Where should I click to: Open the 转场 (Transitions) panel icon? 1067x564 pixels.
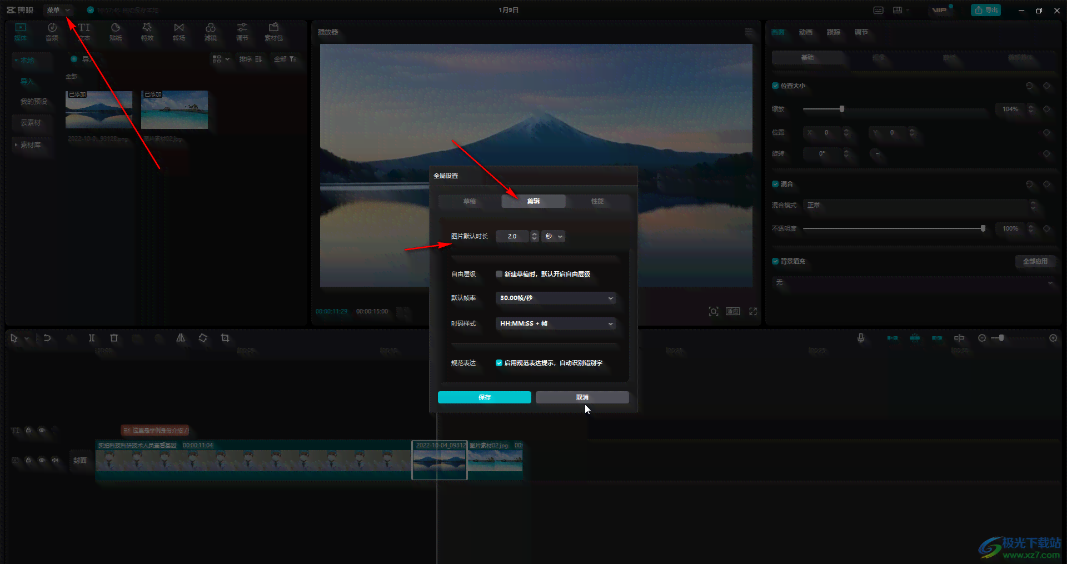coord(179,32)
